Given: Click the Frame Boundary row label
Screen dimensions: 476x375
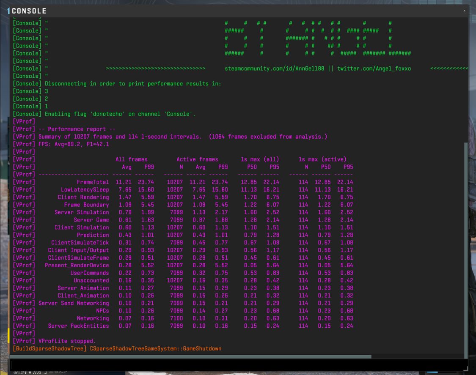Looking at the screenshot, I should 86,205.
